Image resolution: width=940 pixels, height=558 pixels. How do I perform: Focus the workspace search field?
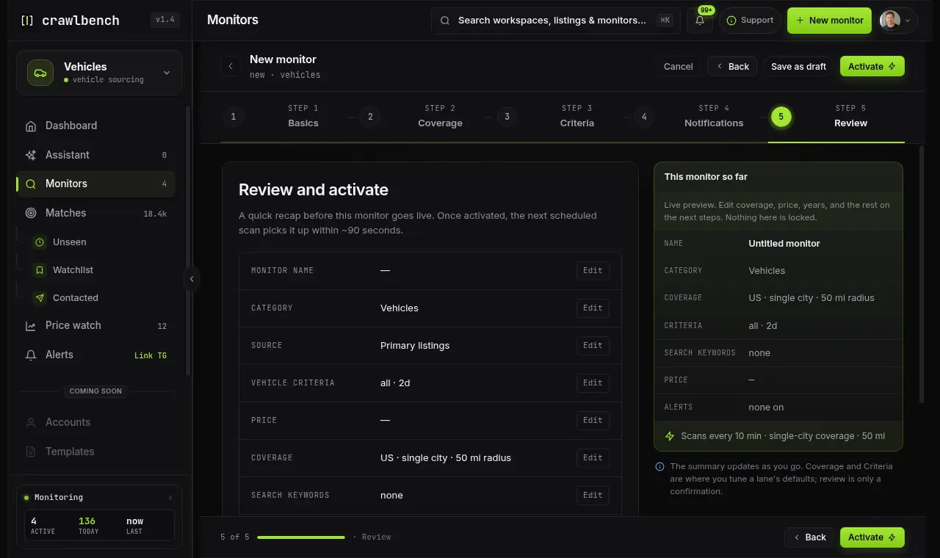tap(554, 21)
